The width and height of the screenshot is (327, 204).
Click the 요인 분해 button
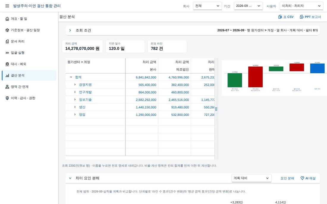point(287,178)
